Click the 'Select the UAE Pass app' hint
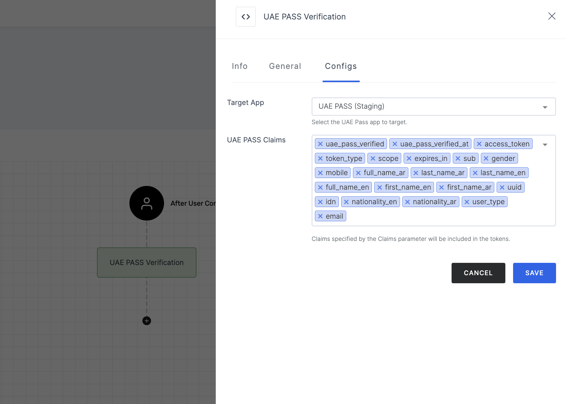 tap(359, 122)
